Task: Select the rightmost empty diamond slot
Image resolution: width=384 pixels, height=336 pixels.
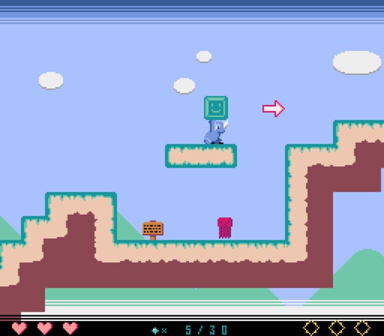Action: pyautogui.click(x=362, y=328)
